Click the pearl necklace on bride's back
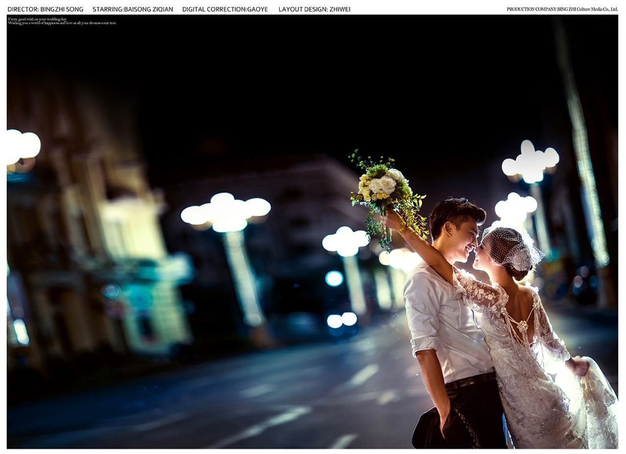Viewport: 626px width, 454px height. click(x=523, y=326)
